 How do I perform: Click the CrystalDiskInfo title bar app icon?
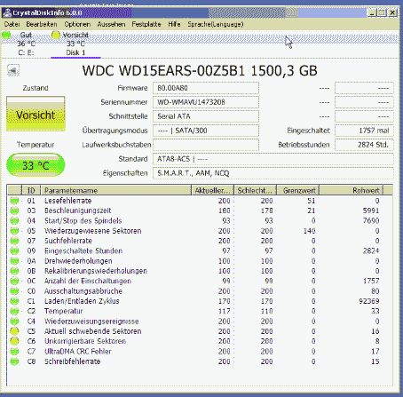click(x=6, y=12)
